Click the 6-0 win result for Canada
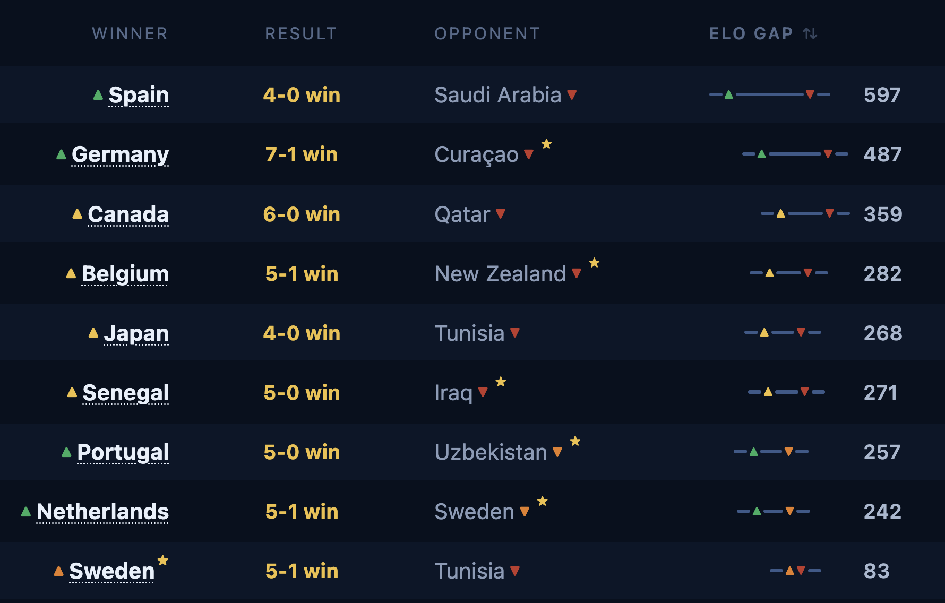Screen dimensions: 945x603 pos(302,214)
